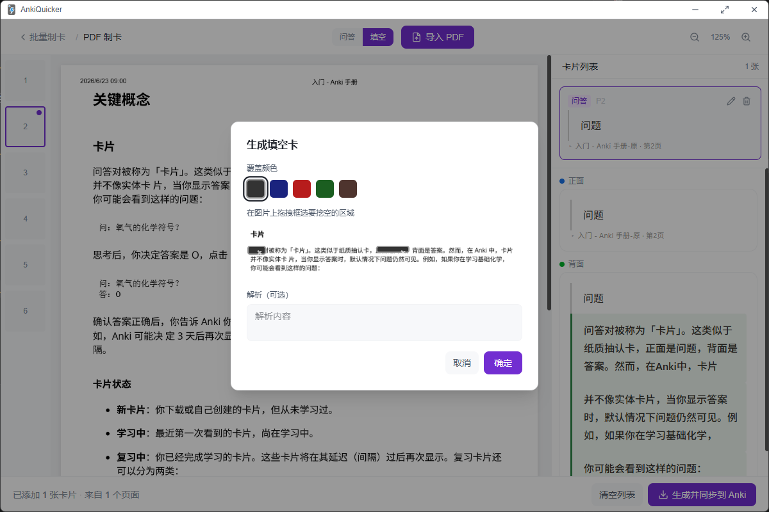Switch to 问答 mode

point(347,37)
